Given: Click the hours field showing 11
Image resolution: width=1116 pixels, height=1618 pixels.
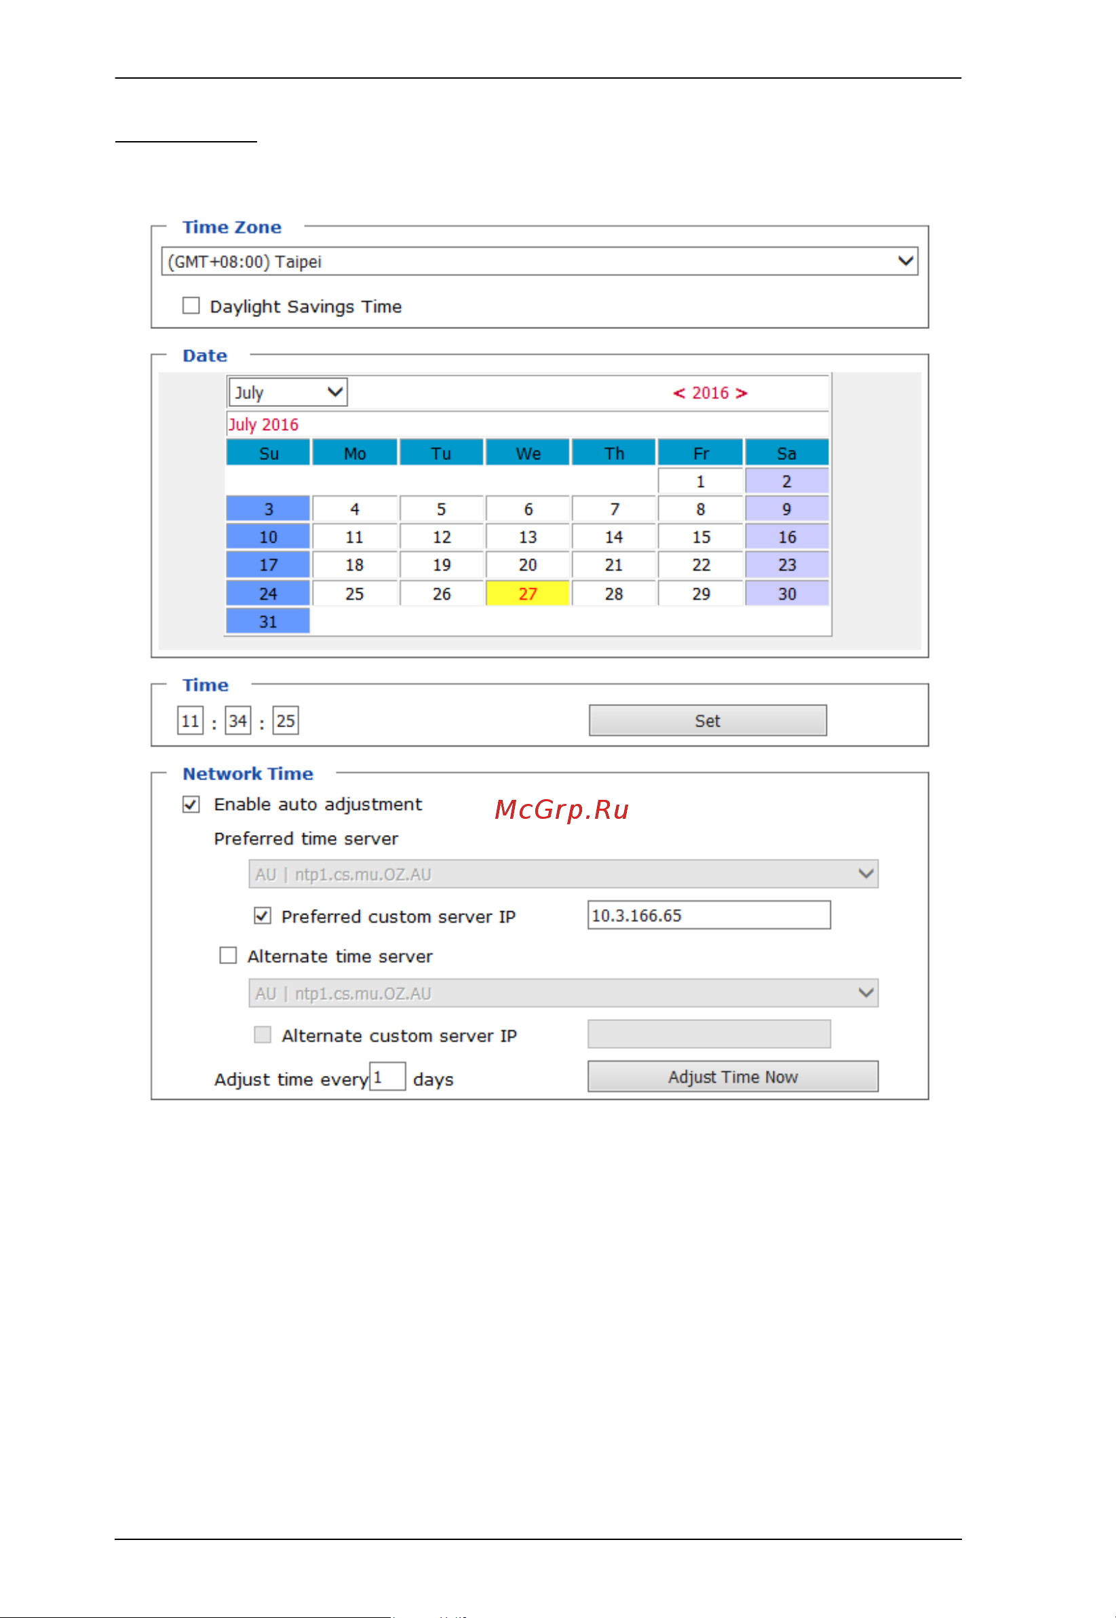Looking at the screenshot, I should pos(190,721).
